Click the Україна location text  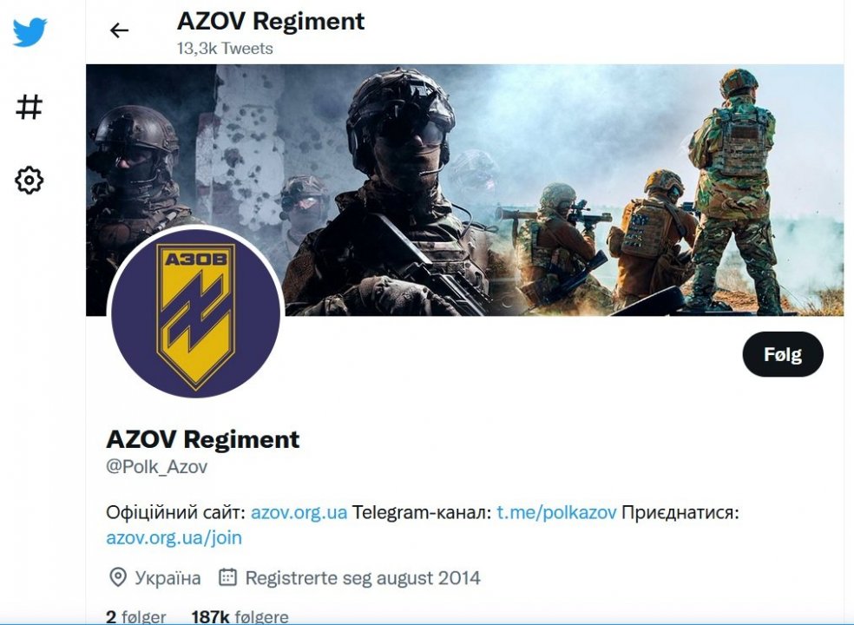[x=168, y=577]
